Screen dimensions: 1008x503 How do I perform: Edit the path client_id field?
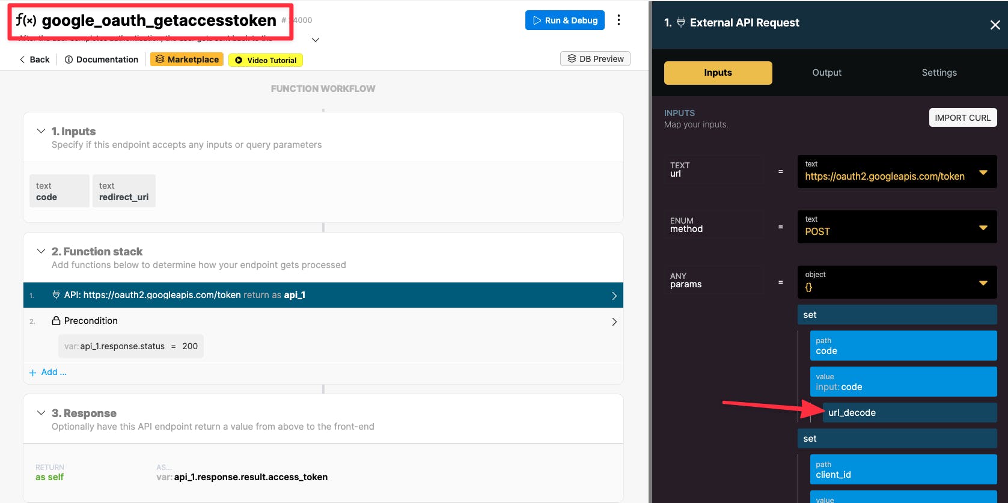pos(903,469)
